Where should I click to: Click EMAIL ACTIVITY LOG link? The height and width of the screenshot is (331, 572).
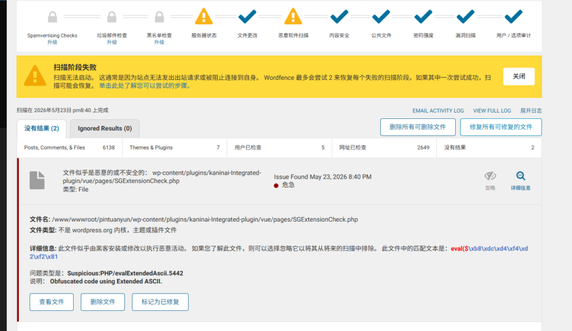pyautogui.click(x=438, y=111)
